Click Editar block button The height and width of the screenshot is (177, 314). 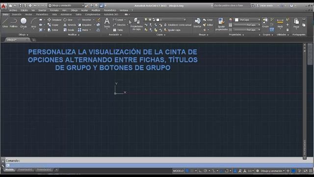tap(208, 25)
